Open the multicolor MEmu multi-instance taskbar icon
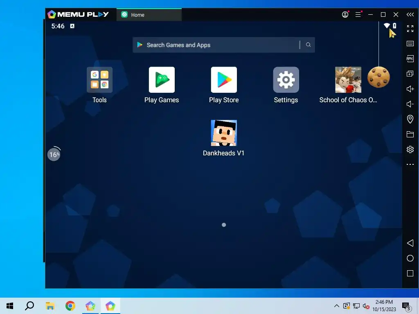The height and width of the screenshot is (314, 419). coord(90,306)
